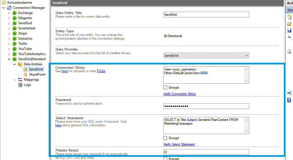
Task: Click the blue help question mark icon
Action: tap(289, 100)
